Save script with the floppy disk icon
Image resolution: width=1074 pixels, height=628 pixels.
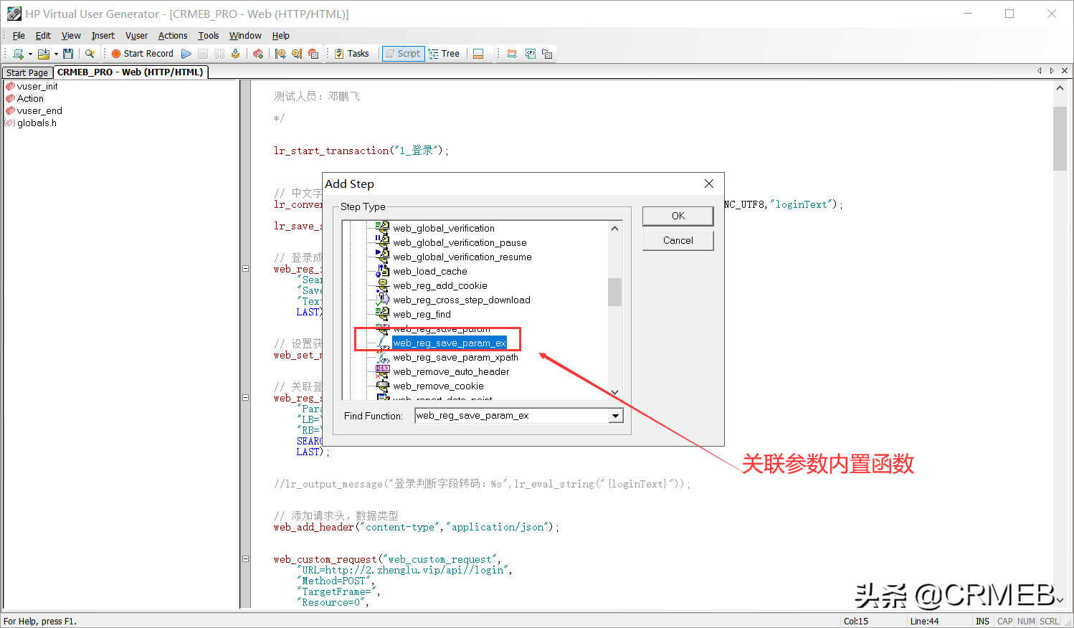point(68,54)
